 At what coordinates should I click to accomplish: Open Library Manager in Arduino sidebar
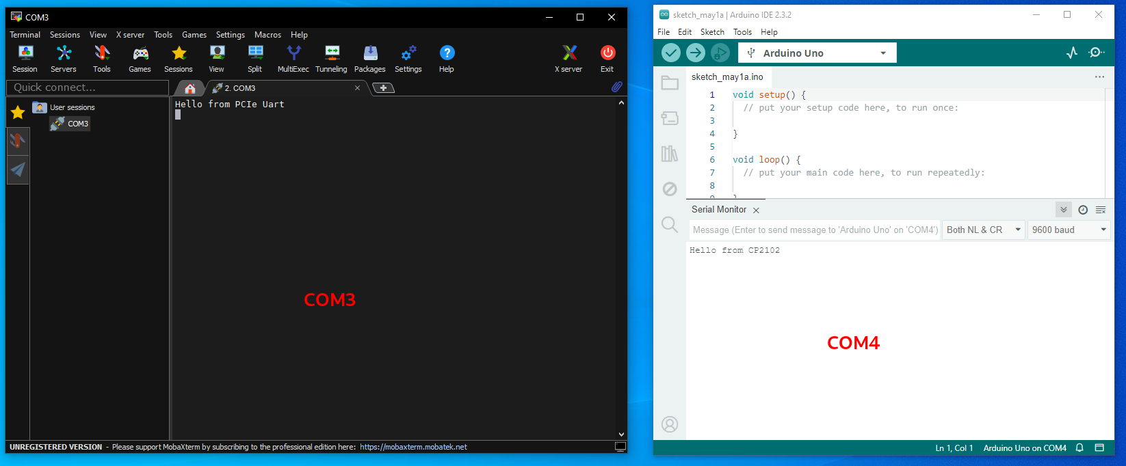[670, 154]
